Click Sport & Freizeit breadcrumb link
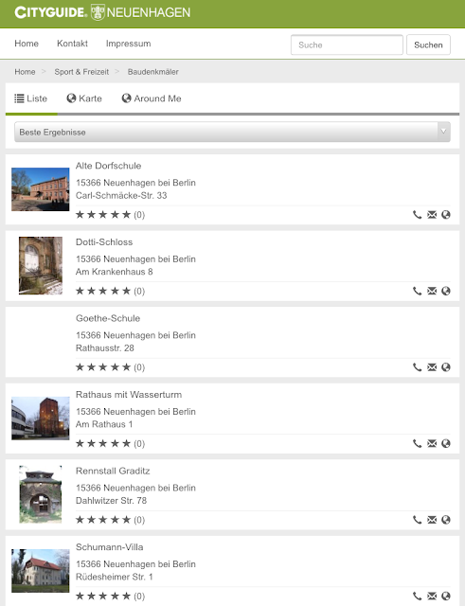This screenshot has height=606, width=465. click(81, 72)
